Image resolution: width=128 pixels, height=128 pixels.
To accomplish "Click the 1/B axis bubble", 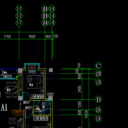I will (98, 82).
